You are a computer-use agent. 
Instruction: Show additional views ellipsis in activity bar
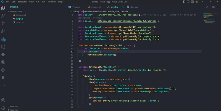click(x=3, y=85)
